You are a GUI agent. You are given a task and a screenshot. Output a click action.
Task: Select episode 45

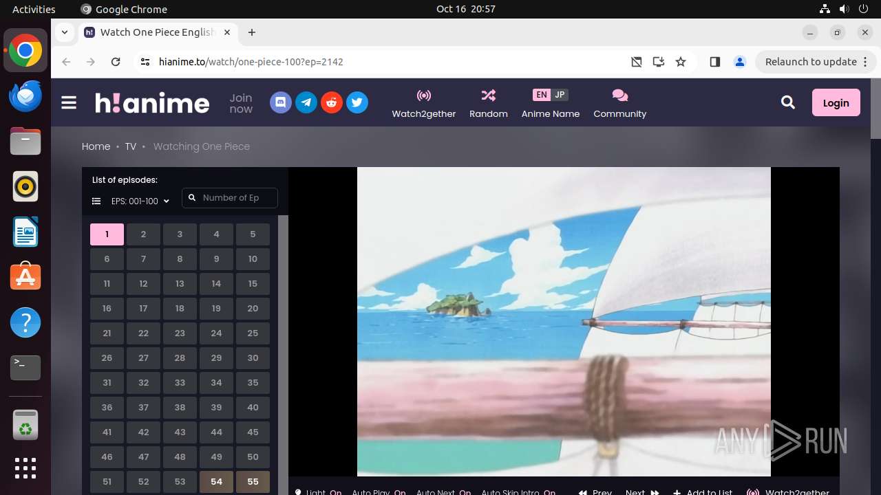point(253,432)
